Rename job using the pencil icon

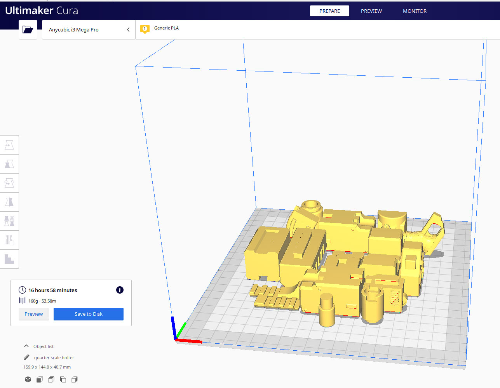(26, 357)
